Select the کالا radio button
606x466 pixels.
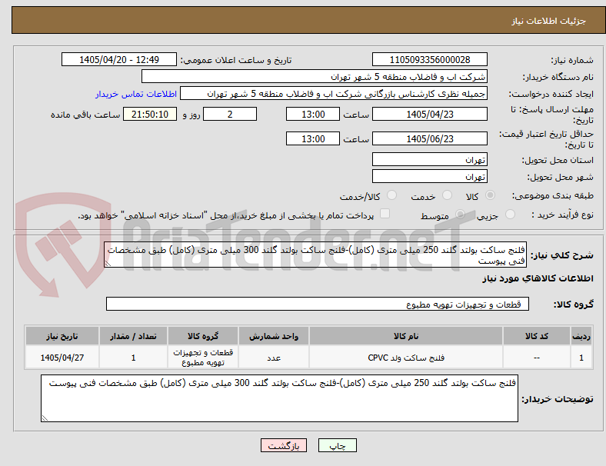(x=490, y=195)
